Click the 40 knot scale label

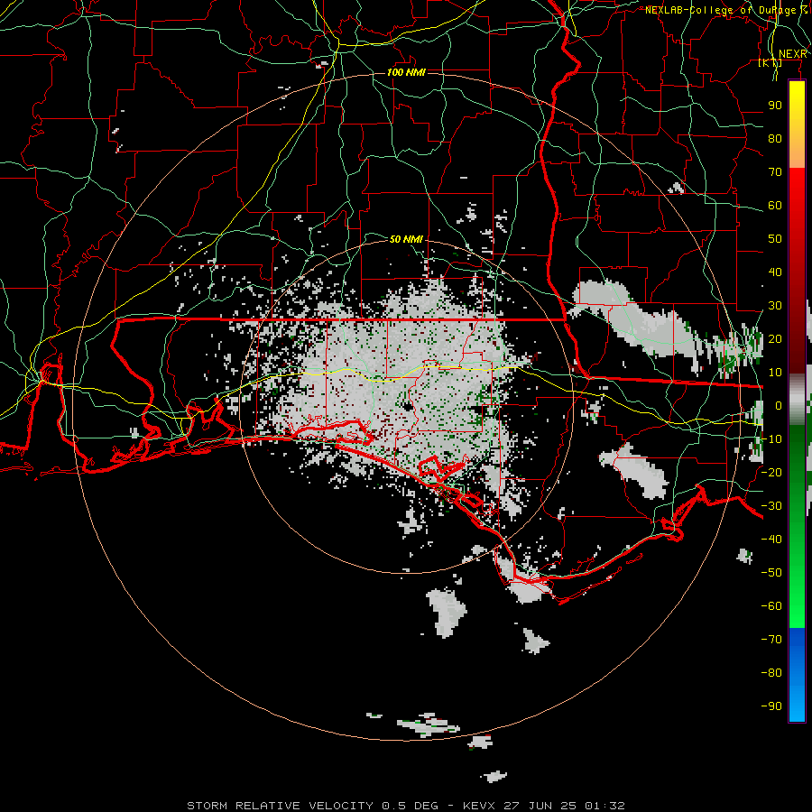pos(775,272)
